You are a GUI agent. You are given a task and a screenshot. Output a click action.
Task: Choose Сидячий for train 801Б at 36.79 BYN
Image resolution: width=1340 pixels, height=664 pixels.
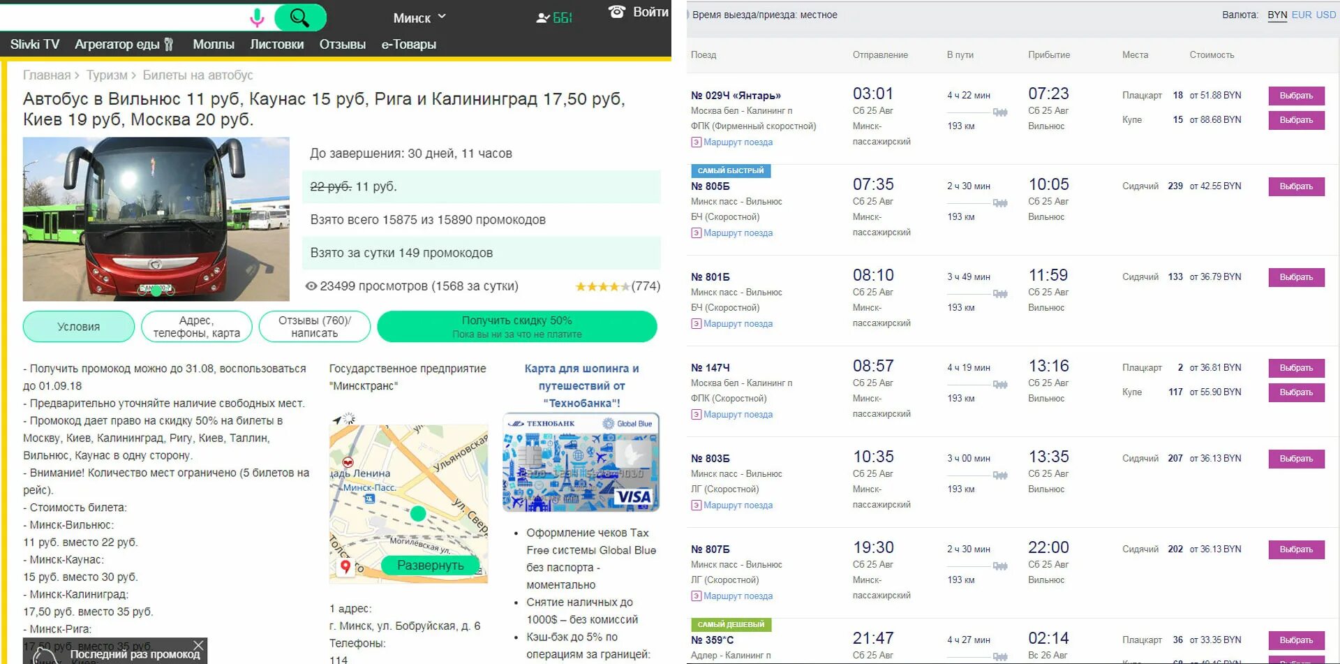tap(1296, 277)
